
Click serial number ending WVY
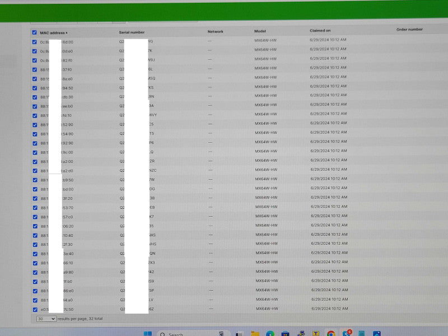pyautogui.click(x=138, y=115)
